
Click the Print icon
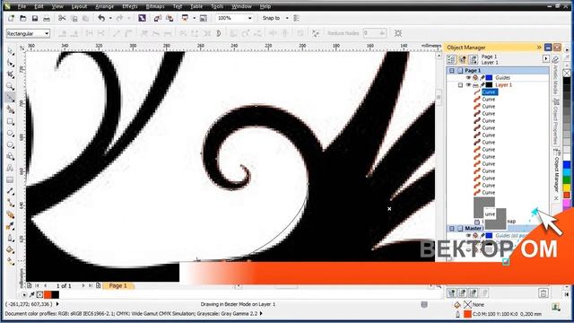pos(47,18)
